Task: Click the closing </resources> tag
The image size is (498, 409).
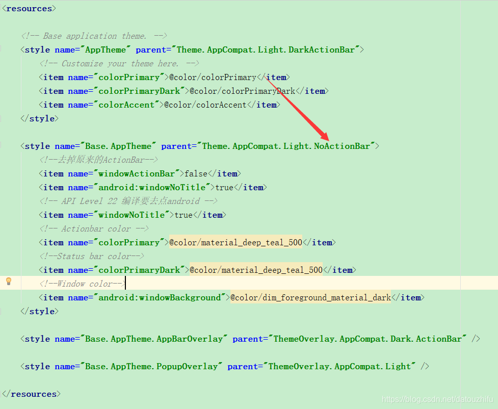Action: (x=31, y=394)
